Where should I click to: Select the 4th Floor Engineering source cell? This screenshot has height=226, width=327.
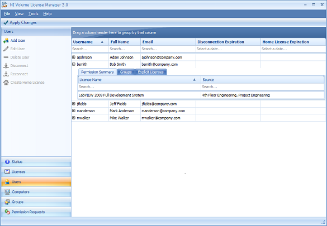click(x=263, y=95)
